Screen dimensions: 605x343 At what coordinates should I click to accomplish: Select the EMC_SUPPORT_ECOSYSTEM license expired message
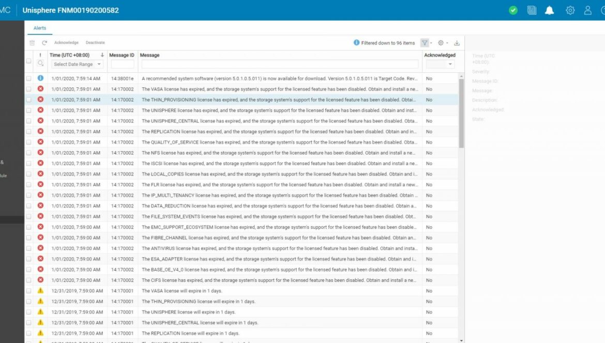click(279, 227)
